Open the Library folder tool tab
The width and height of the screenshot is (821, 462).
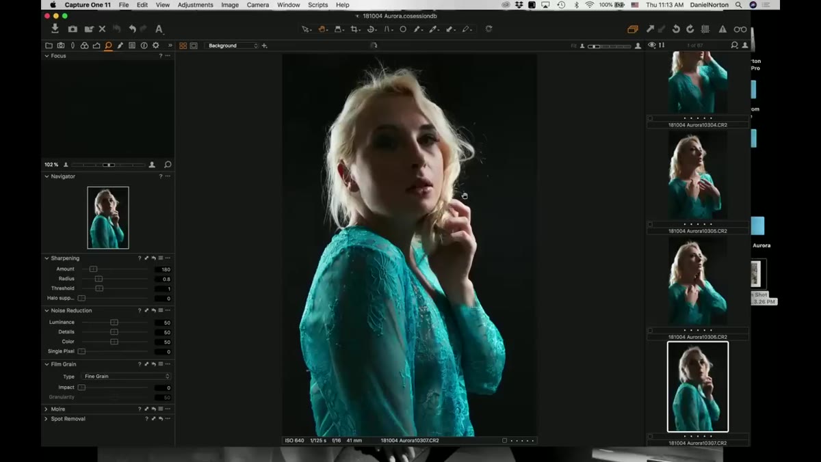point(49,45)
